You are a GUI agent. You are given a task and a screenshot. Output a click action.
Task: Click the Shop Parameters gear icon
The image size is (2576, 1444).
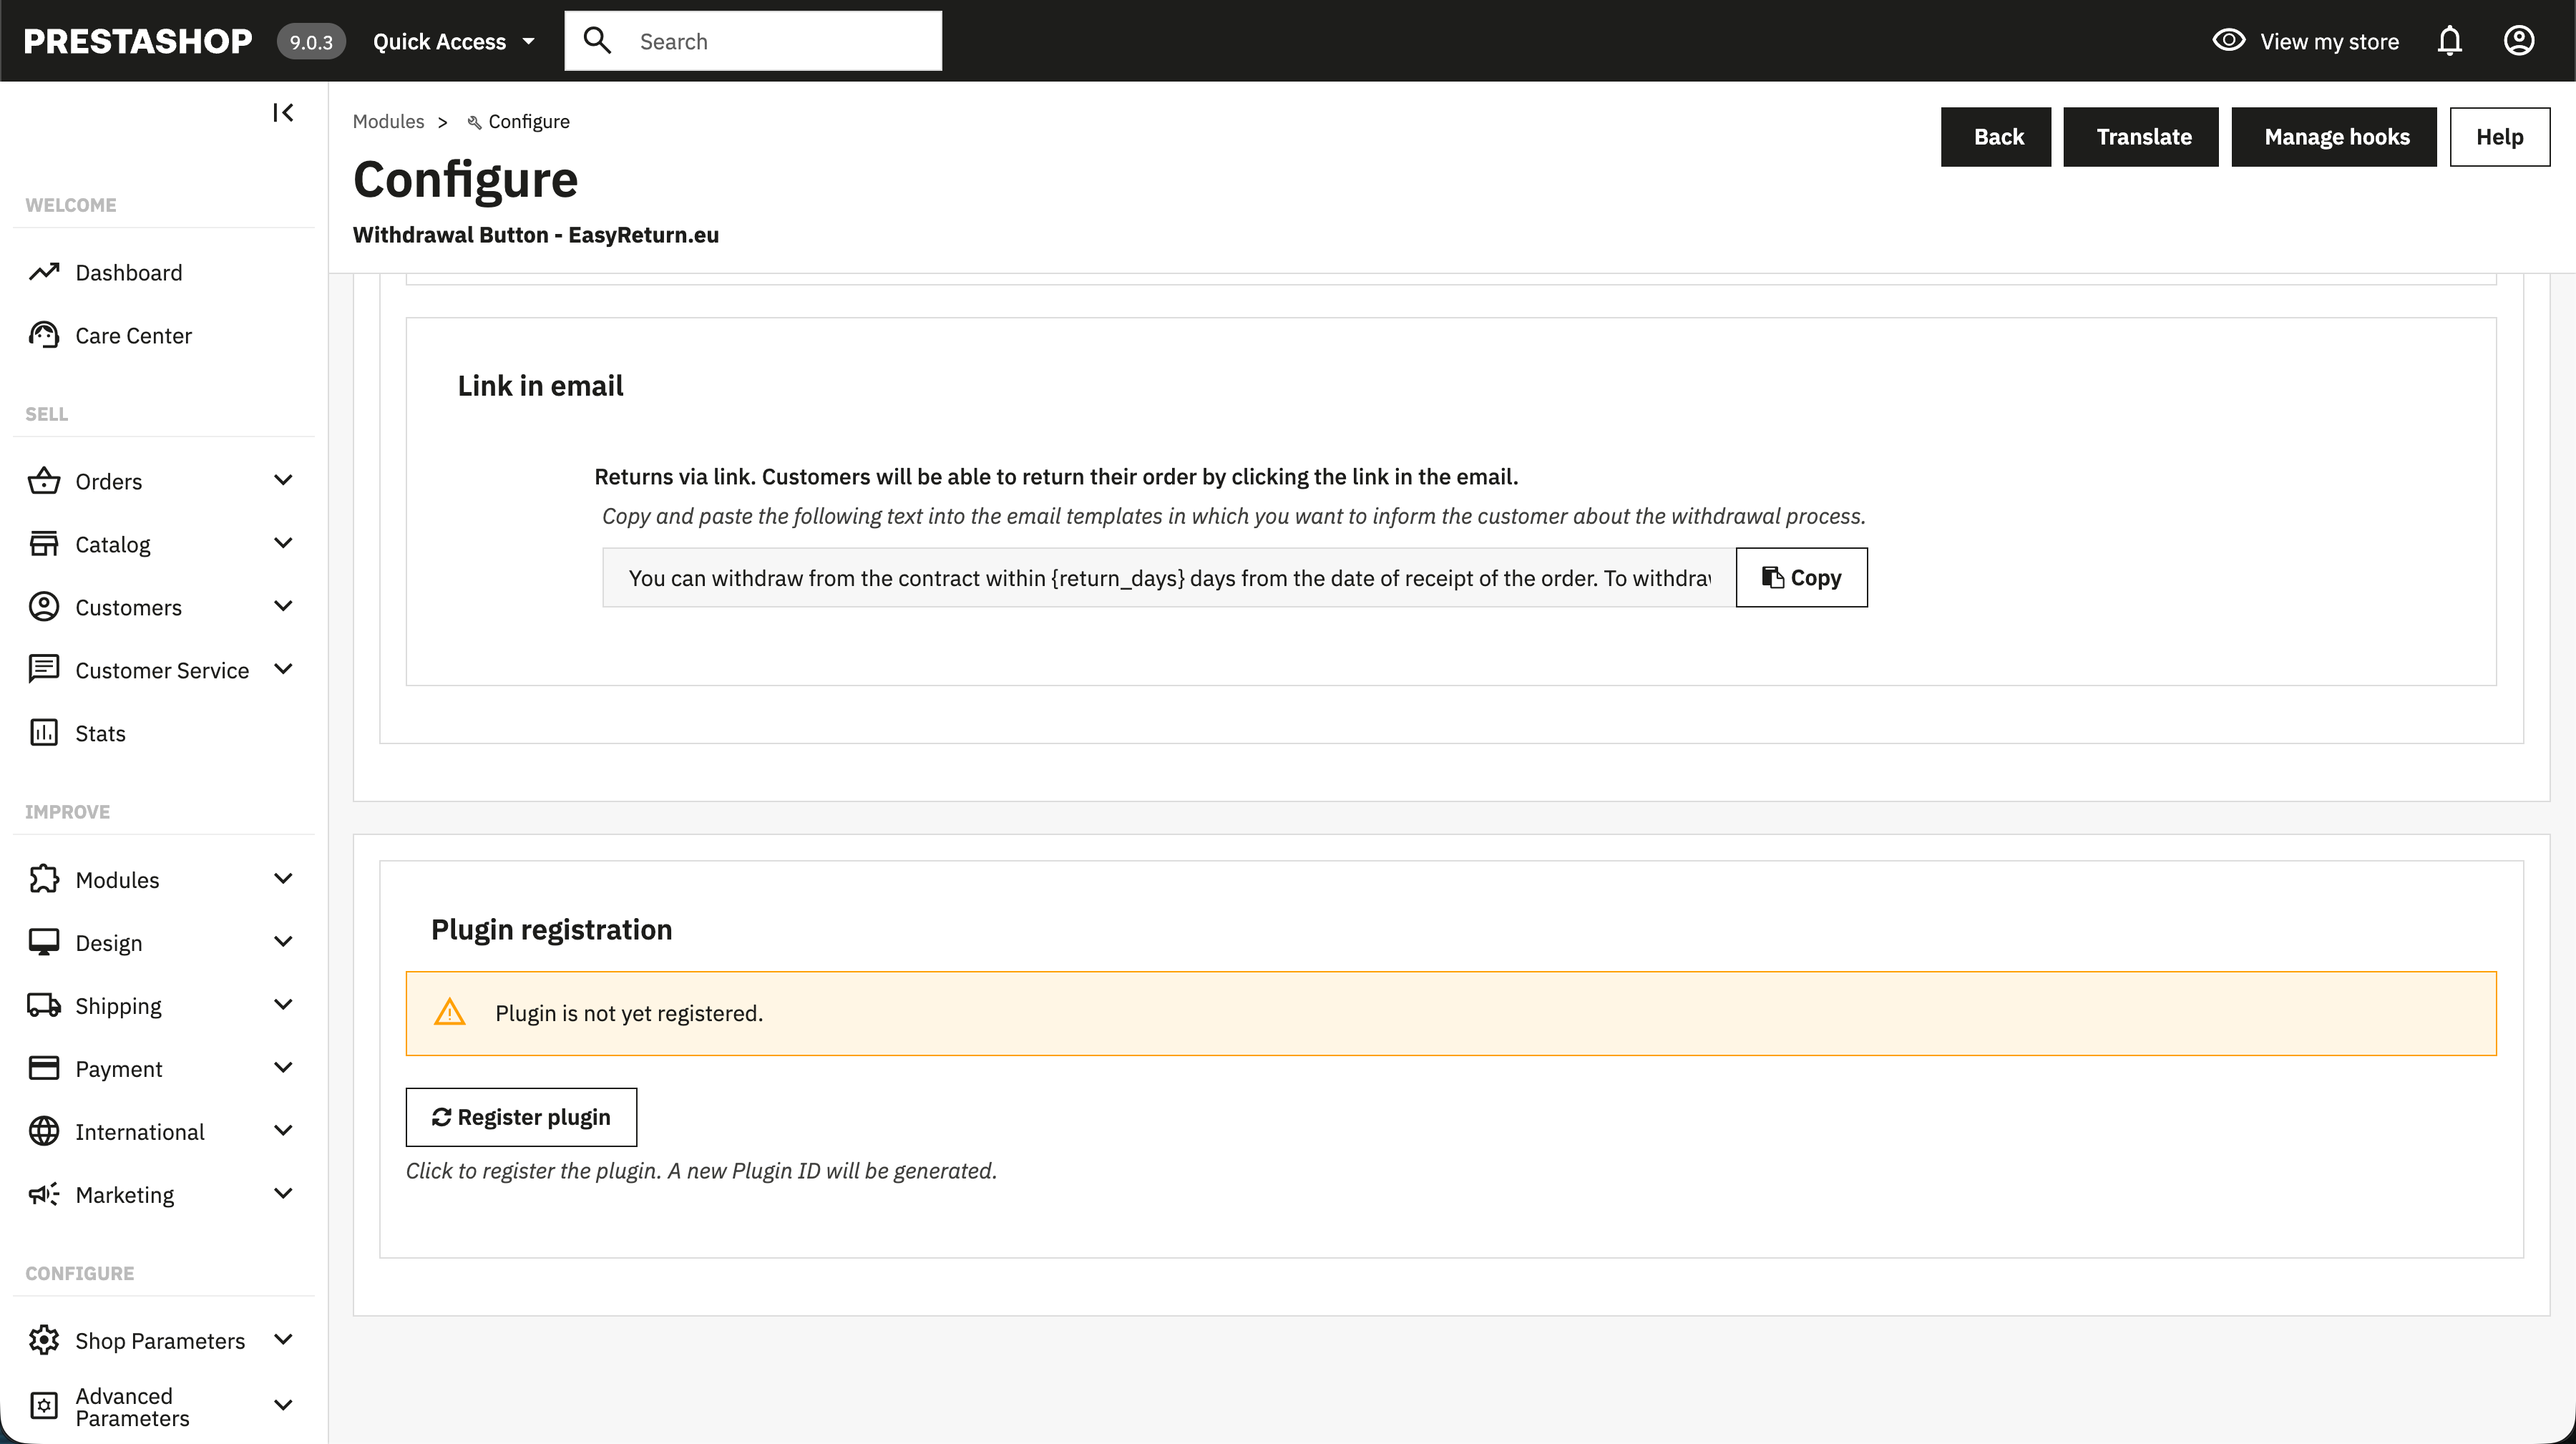pos(44,1340)
